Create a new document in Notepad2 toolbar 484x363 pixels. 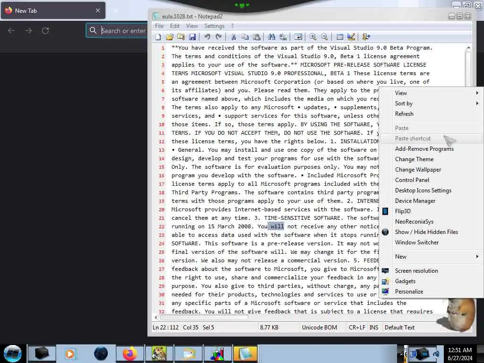pos(158,37)
